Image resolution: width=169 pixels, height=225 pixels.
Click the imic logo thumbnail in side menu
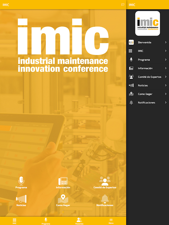click(x=148, y=23)
